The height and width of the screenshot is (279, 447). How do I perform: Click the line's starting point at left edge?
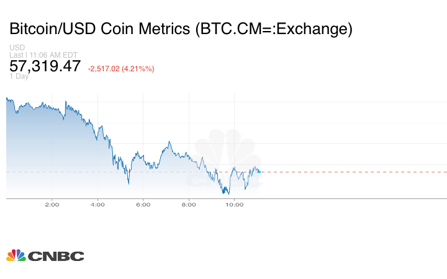(x=7, y=97)
